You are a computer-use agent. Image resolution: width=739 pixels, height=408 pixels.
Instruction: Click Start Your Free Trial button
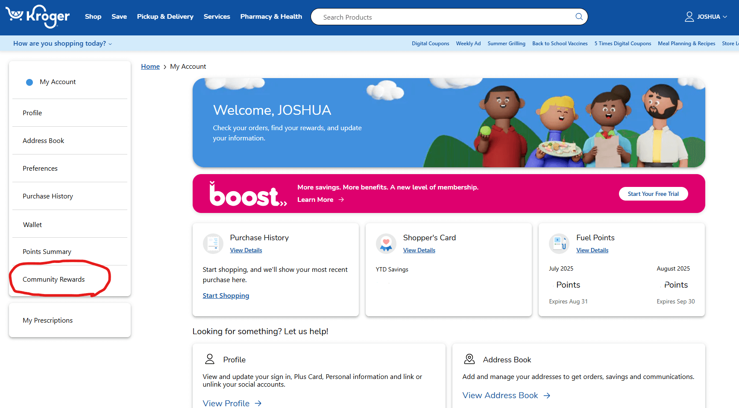pos(653,194)
